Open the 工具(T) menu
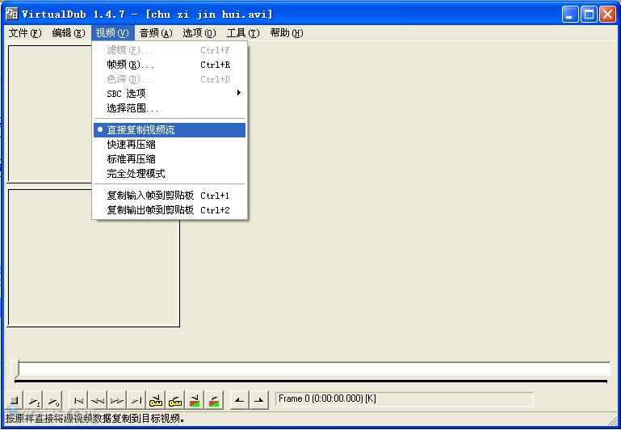Image resolution: width=621 pixels, height=430 pixels. click(x=243, y=33)
